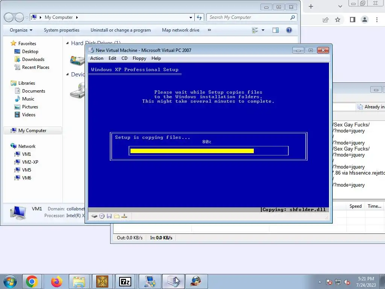The height and width of the screenshot is (289, 385).
Task: Toggle the preview pane button
Action: point(276,30)
